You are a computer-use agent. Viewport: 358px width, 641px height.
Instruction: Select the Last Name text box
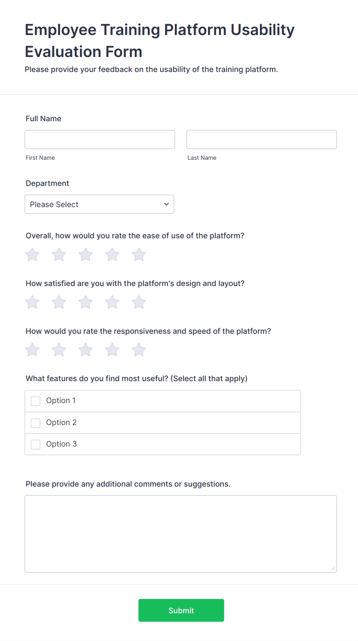tap(261, 139)
